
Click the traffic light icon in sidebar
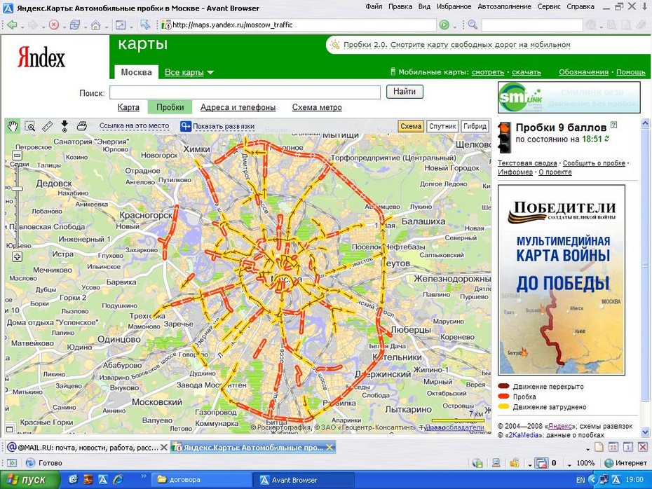click(x=505, y=137)
